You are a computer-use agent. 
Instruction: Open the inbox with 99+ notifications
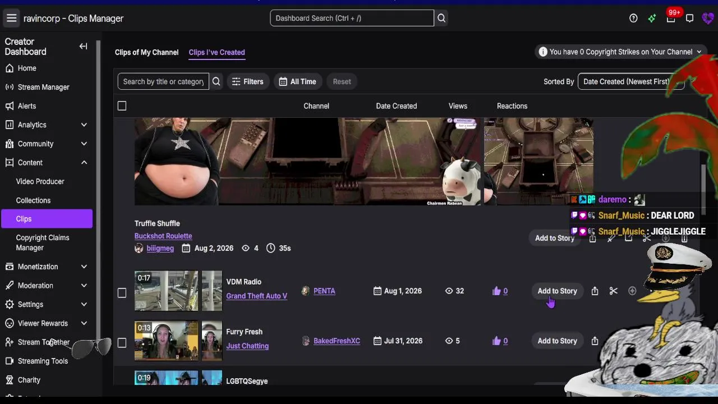pyautogui.click(x=671, y=18)
